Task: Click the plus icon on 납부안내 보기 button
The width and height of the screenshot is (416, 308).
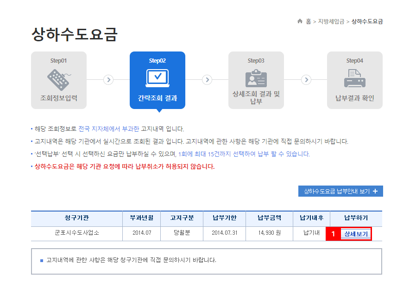Action: pyautogui.click(x=375, y=191)
